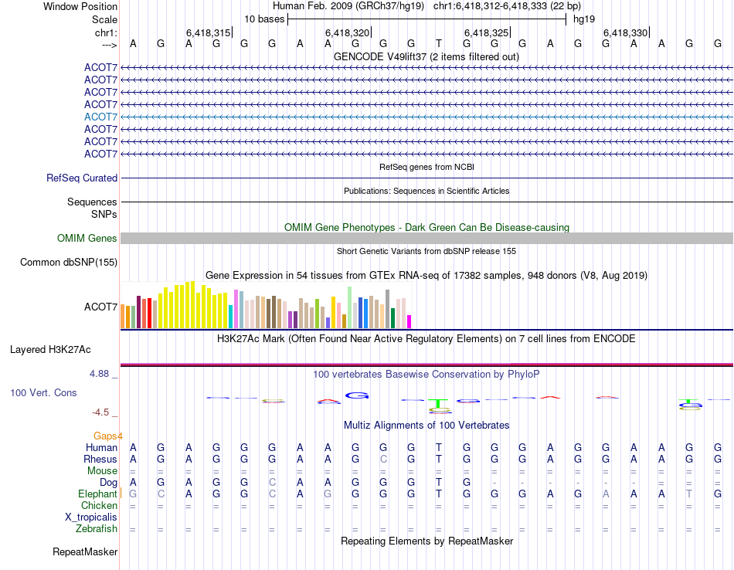Click the orange Gaps4 label
The image size is (734, 570).
click(x=108, y=436)
